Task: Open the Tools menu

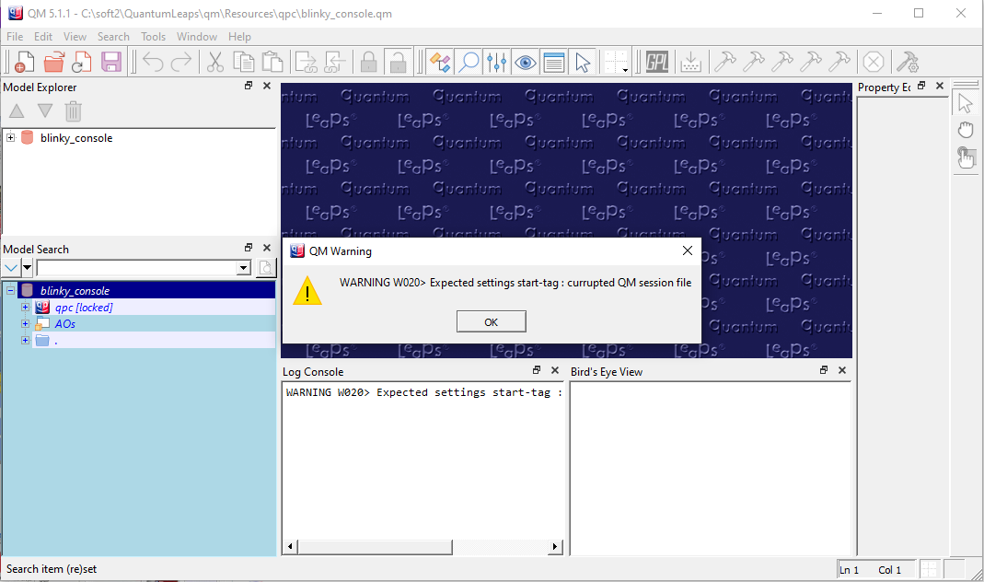Action: coord(153,37)
